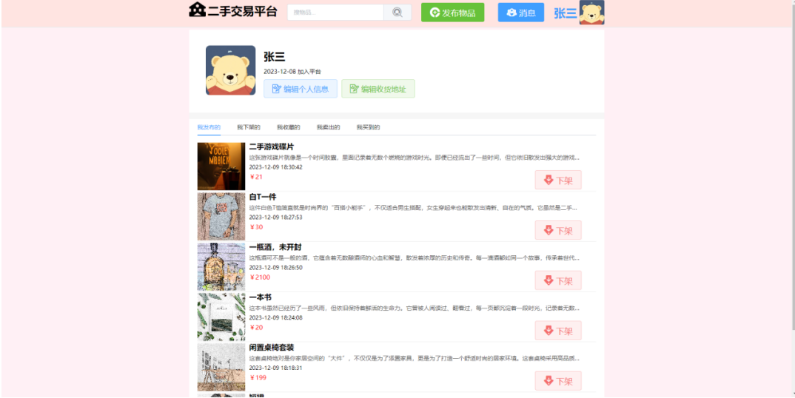This screenshot has width=795, height=398.
Task: Click the 发布物品 publish button
Action: coord(453,13)
